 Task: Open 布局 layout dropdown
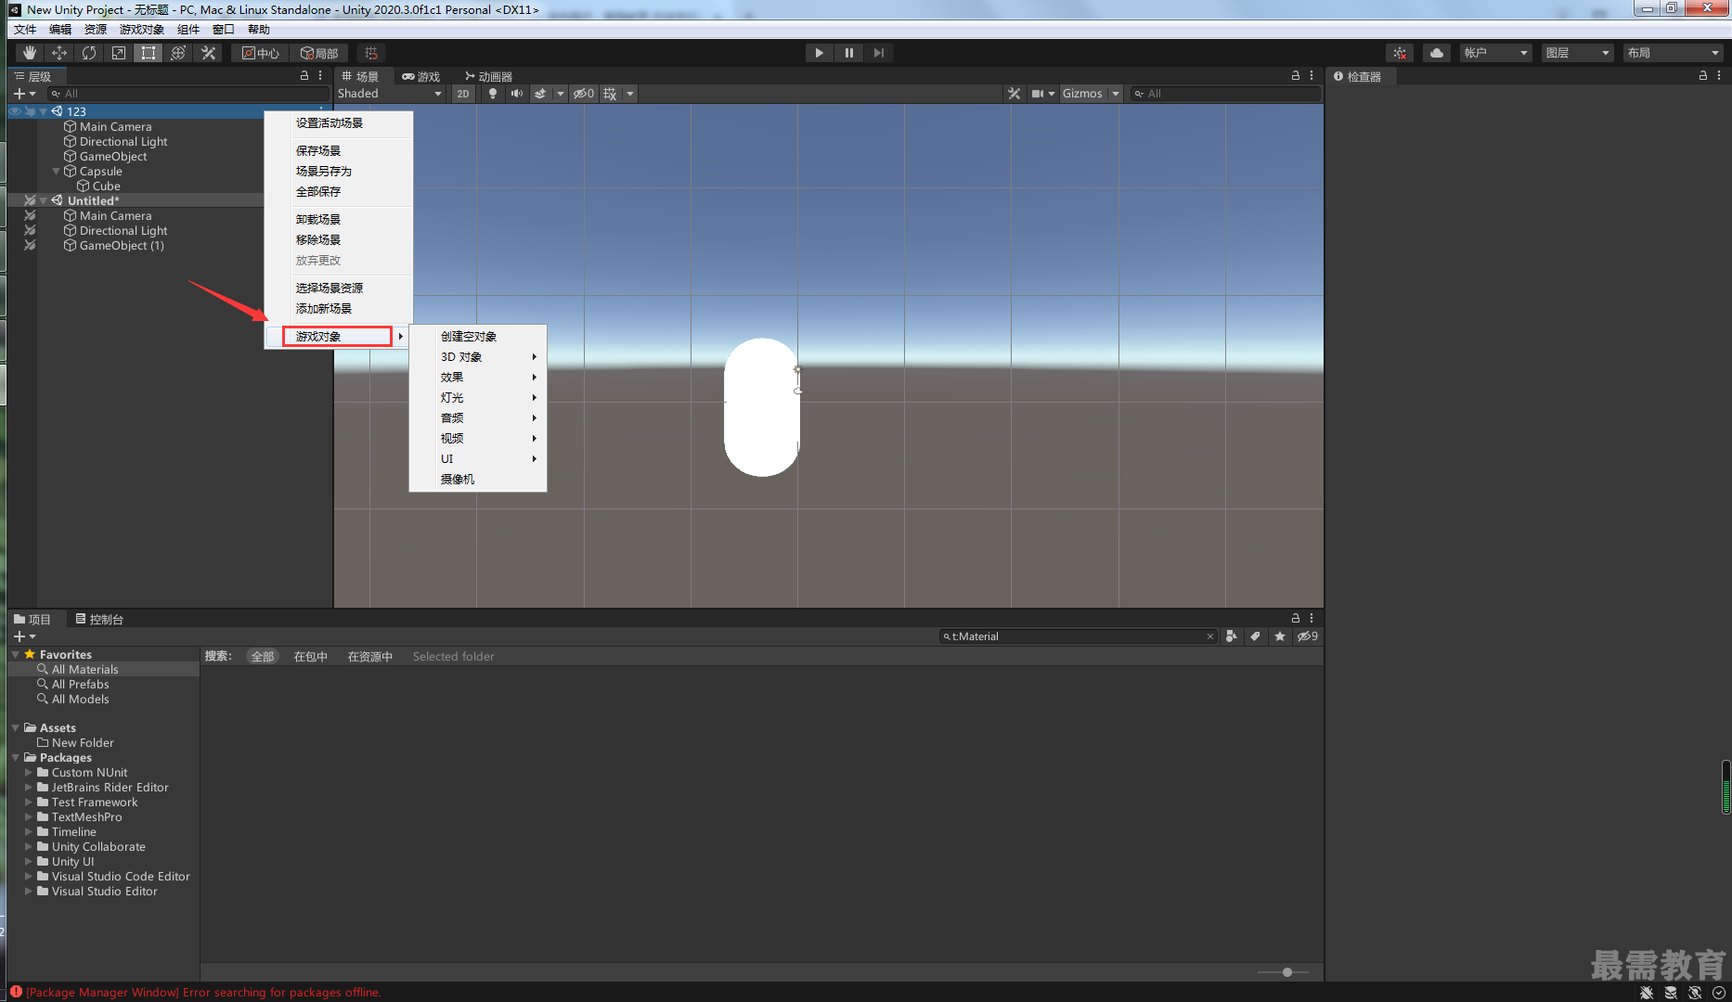click(x=1673, y=53)
